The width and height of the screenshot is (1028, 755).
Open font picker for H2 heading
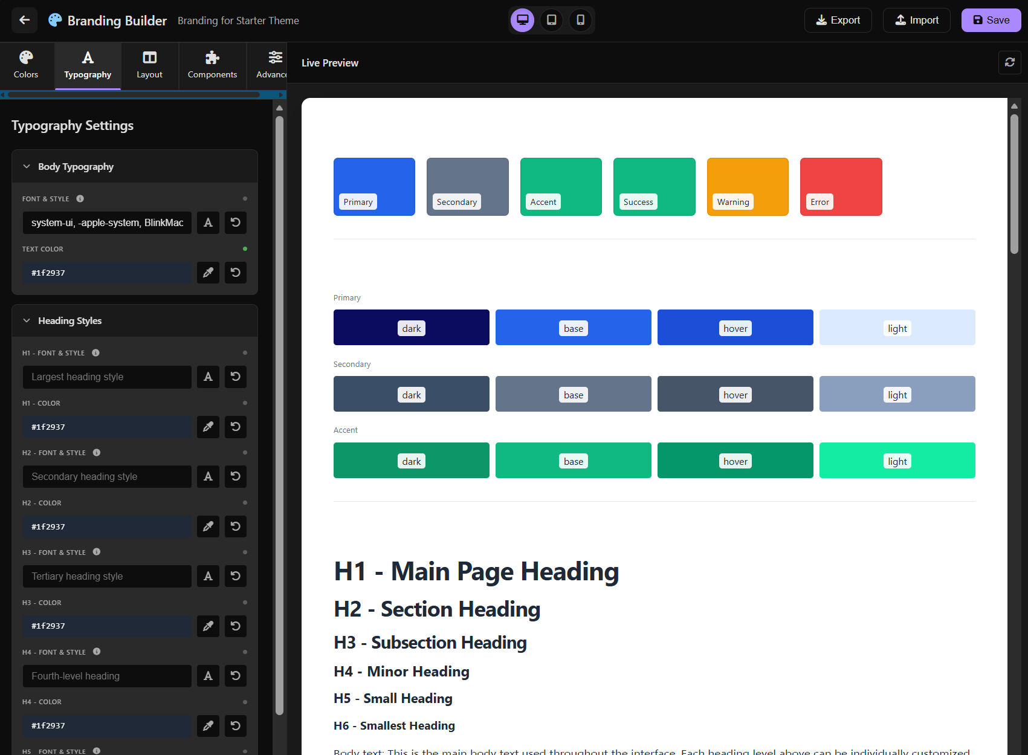point(208,476)
